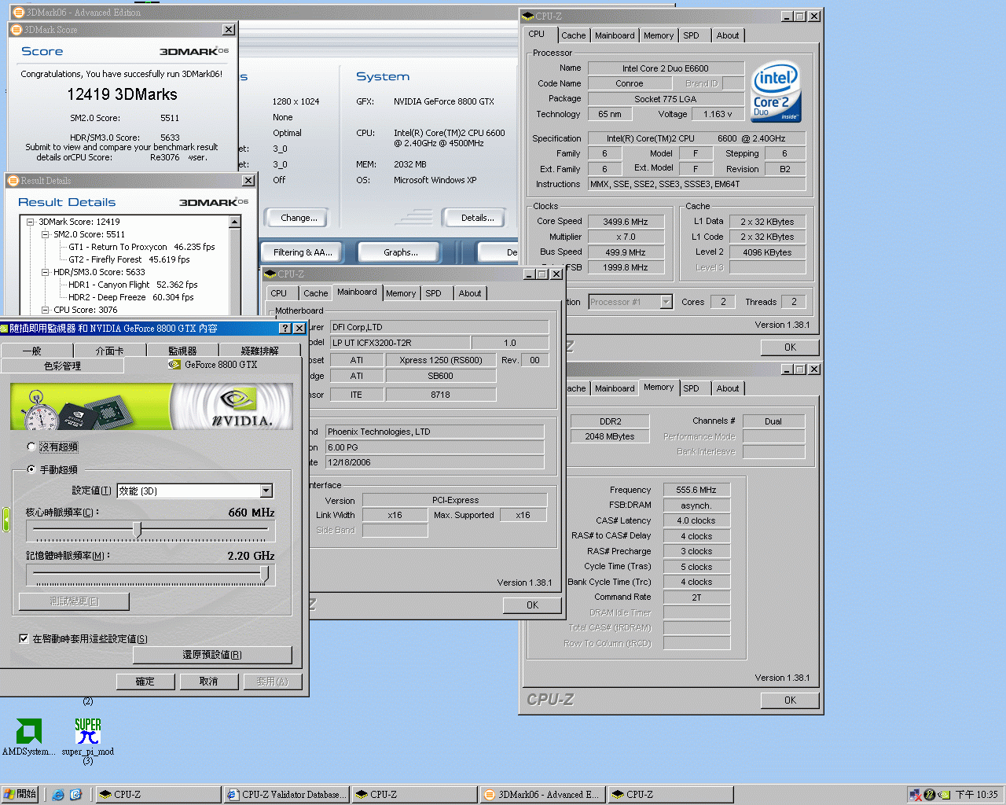Open 介面卡 tab

pyautogui.click(x=109, y=351)
